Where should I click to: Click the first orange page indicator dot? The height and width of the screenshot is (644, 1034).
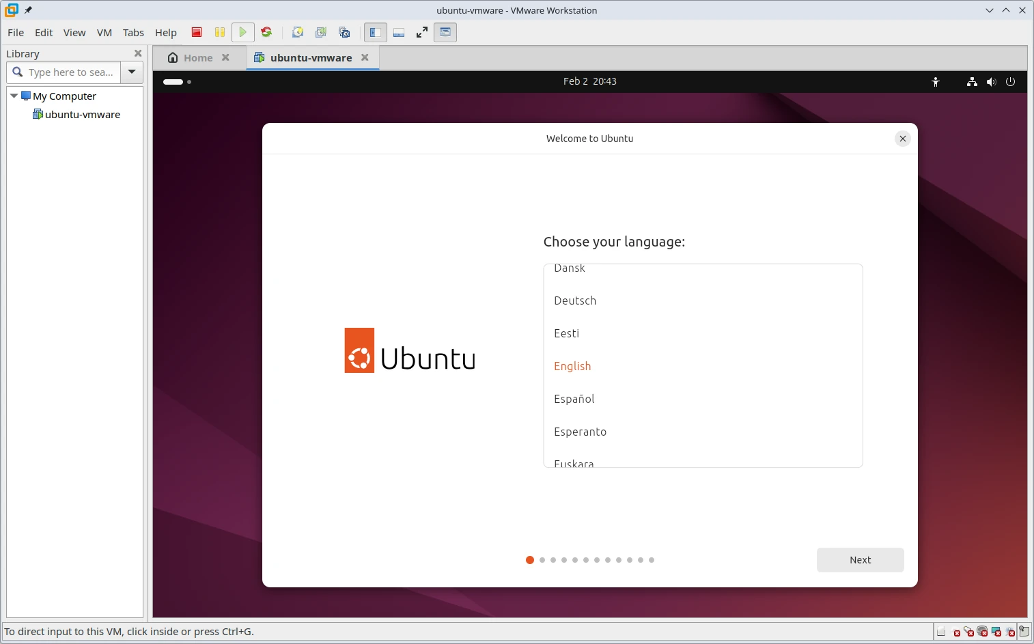click(x=530, y=560)
